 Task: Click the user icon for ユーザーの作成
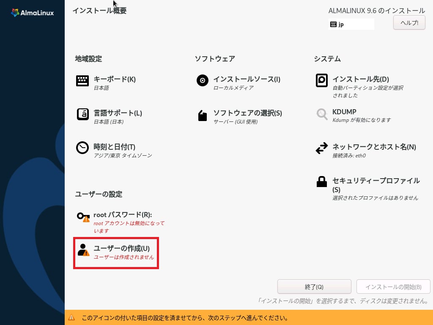click(x=83, y=250)
